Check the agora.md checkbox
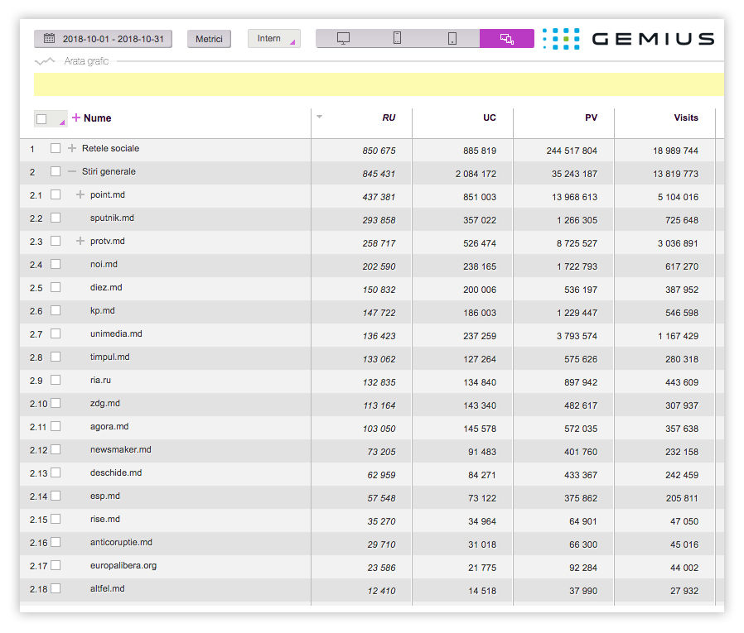 coord(56,427)
